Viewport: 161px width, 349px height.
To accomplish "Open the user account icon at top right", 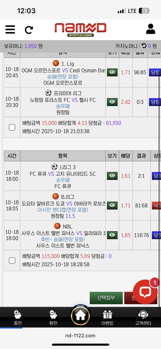I will pyautogui.click(x=150, y=30).
